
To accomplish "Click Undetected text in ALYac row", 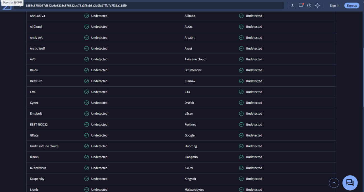I will (254, 27).
